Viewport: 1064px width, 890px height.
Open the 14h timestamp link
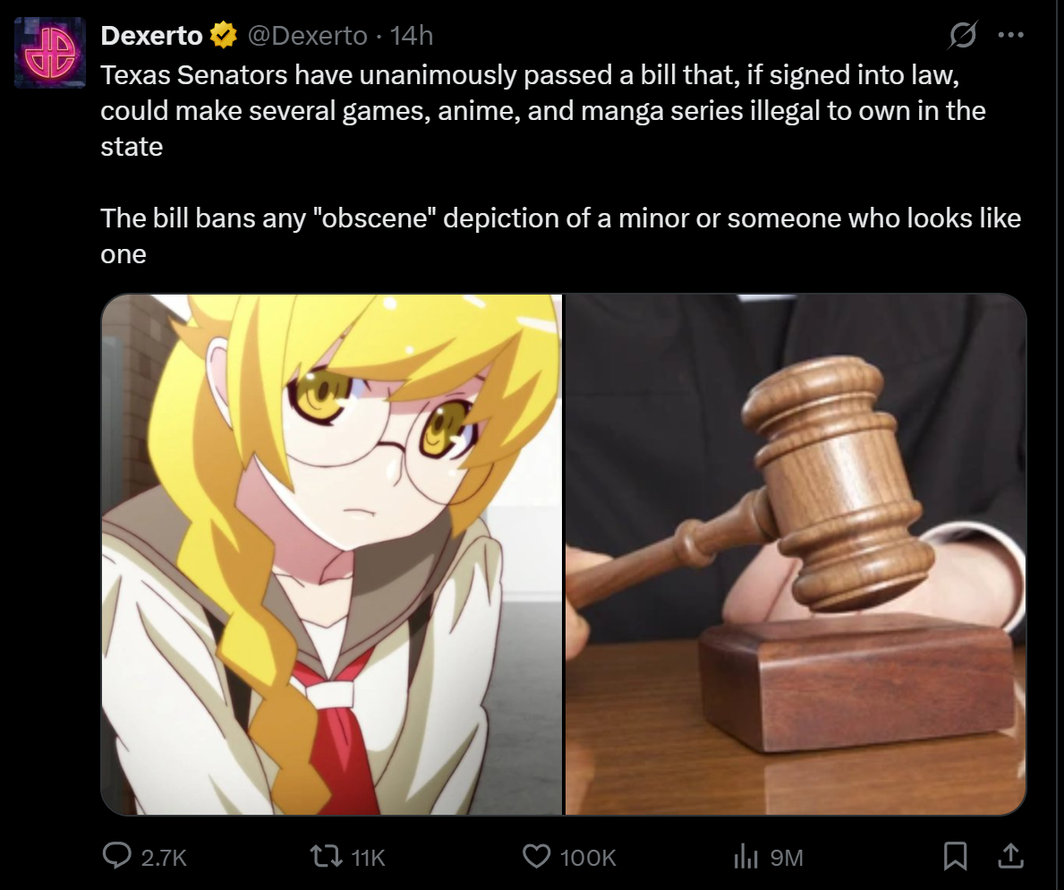pos(412,35)
